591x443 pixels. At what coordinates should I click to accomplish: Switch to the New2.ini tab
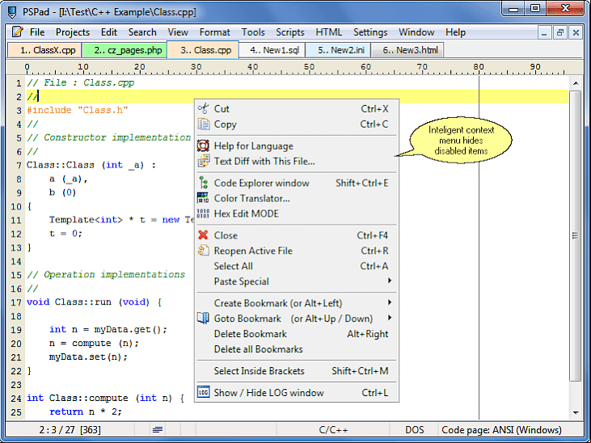[338, 50]
